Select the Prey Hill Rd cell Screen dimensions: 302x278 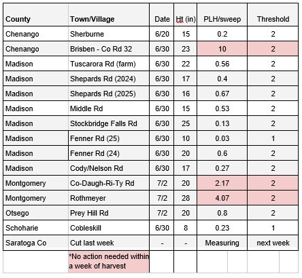coord(109,213)
